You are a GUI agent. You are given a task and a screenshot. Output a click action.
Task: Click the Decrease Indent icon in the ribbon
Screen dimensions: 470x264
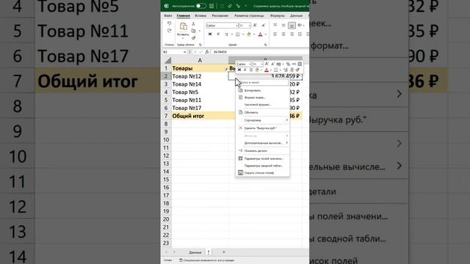pos(300,34)
